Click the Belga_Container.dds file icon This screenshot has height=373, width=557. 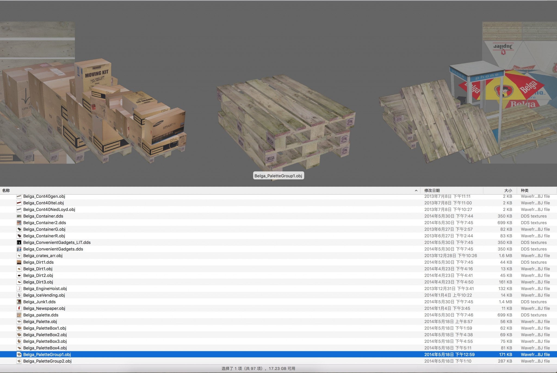pyautogui.click(x=19, y=216)
